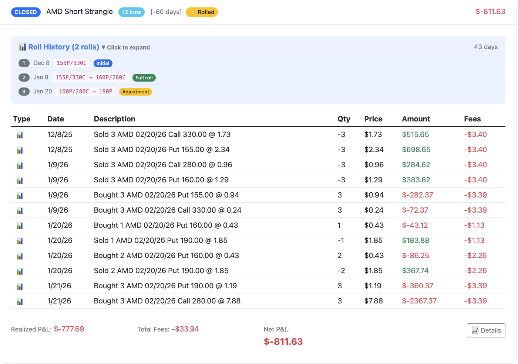
Task: Click the Realized P&L value $-777.69
Action: (x=69, y=329)
